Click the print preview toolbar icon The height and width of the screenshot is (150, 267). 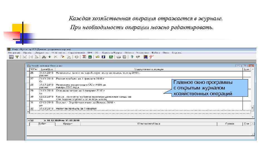pyautogui.click(x=125, y=57)
